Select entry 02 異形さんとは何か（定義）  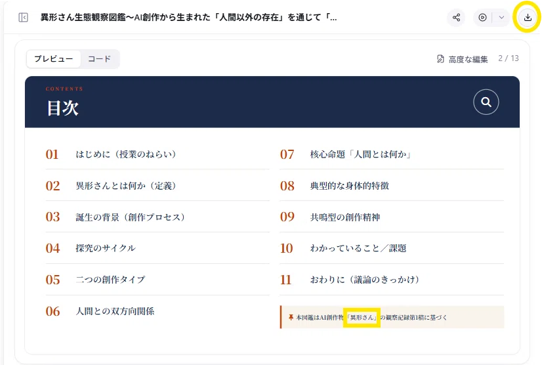[x=157, y=186]
